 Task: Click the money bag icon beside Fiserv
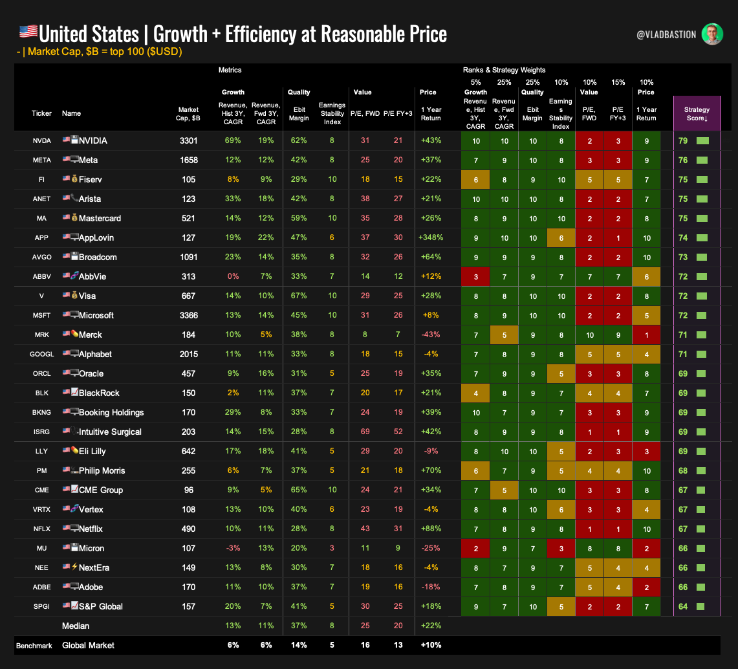[x=74, y=179]
